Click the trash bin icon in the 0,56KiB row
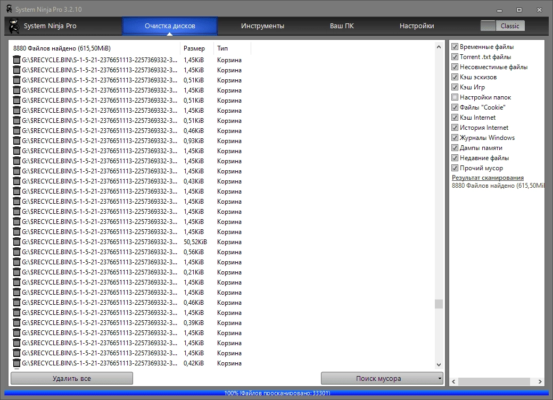Screen dimensions: 553x400 point(16,252)
